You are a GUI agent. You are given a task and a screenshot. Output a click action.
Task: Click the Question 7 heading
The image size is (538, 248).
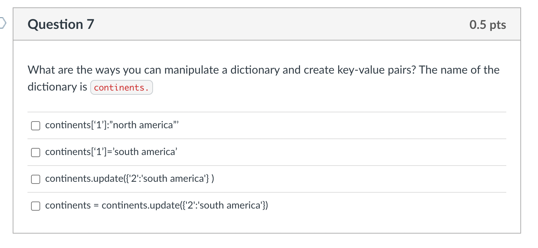(61, 24)
